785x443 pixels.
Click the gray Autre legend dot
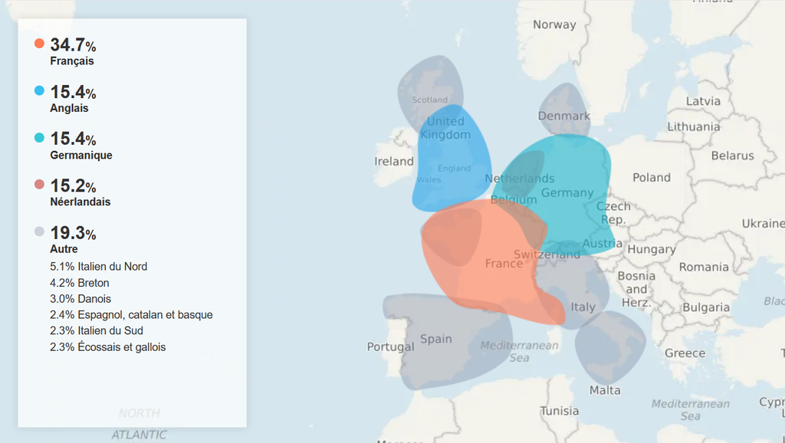pyautogui.click(x=40, y=231)
